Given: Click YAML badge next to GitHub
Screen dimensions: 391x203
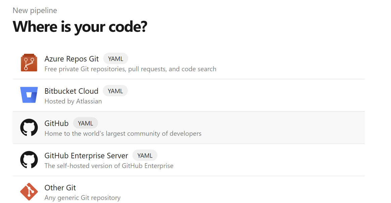Looking at the screenshot, I should [x=86, y=123].
